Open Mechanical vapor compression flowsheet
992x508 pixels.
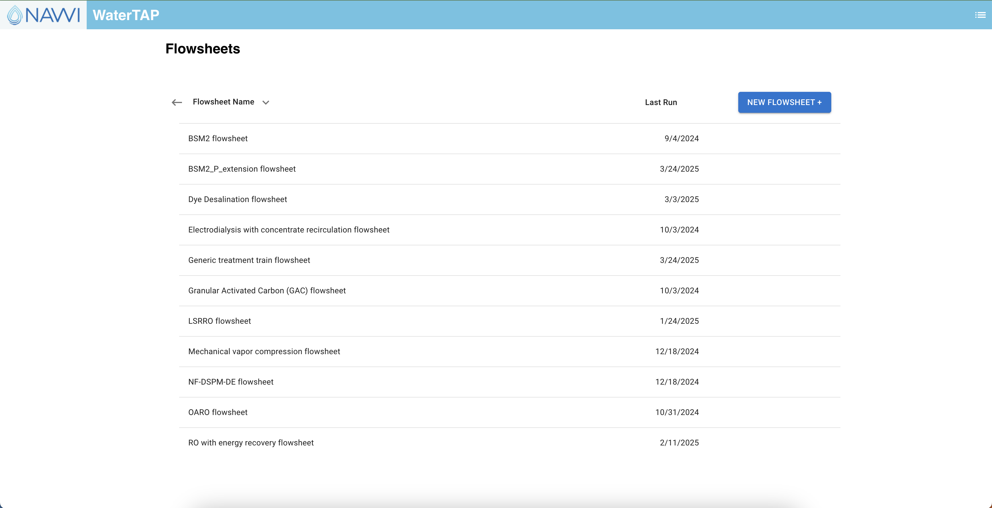pyautogui.click(x=509, y=352)
